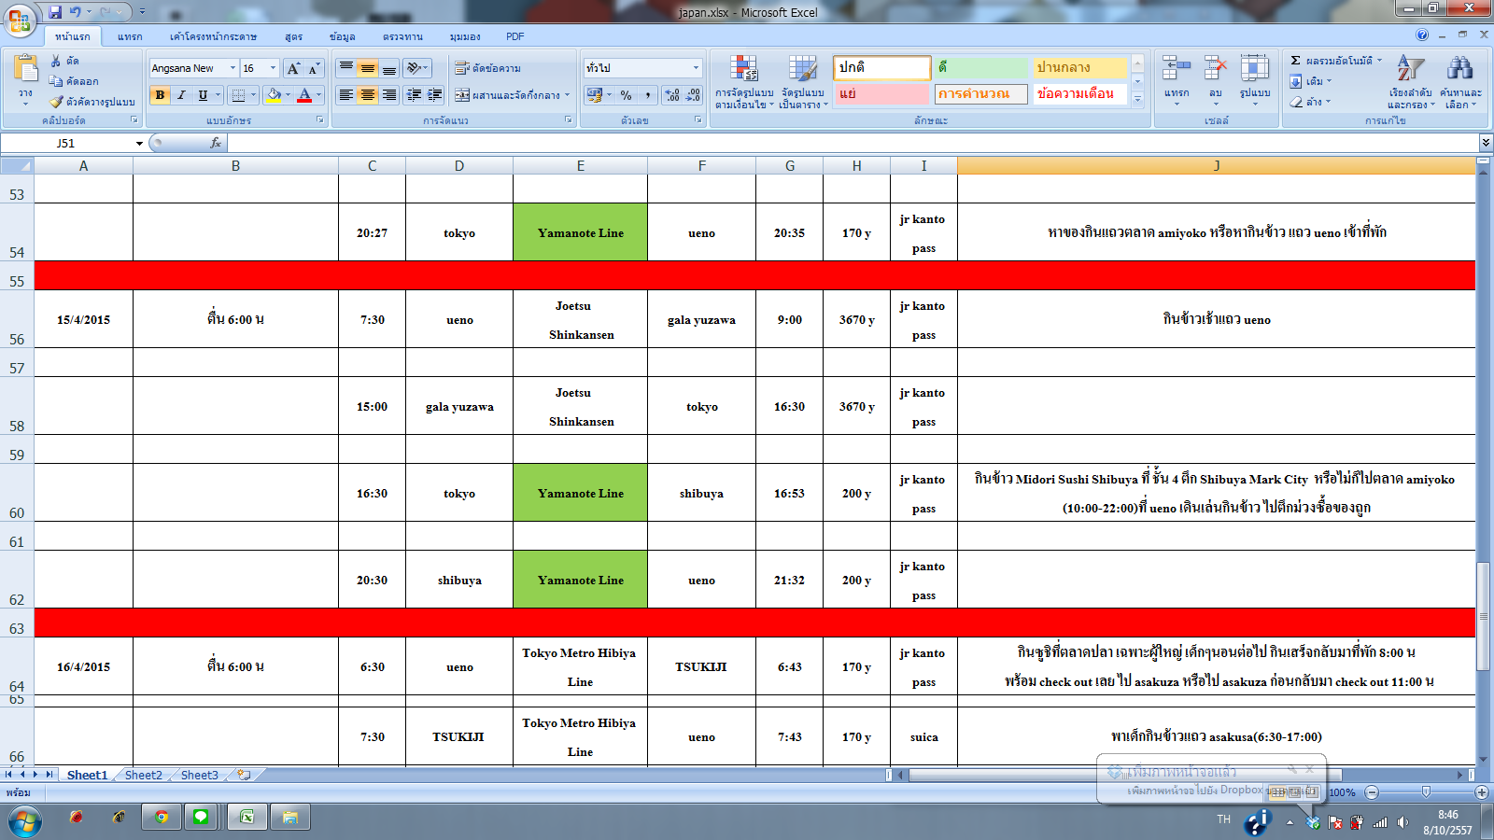The height and width of the screenshot is (840, 1494).
Task: Open the LINE app in taskbar
Action: pos(201,817)
